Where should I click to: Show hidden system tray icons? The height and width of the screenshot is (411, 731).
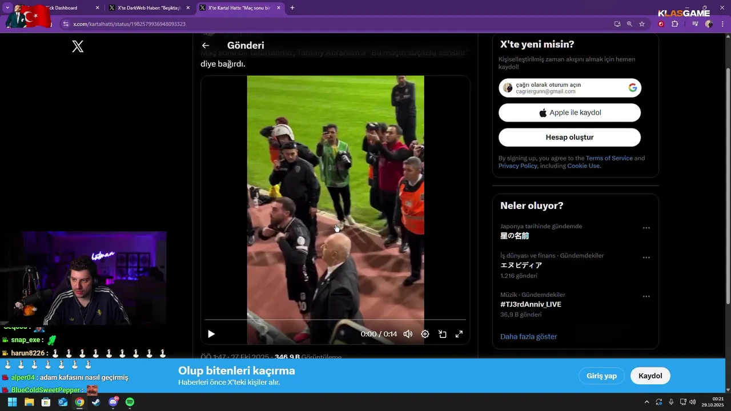pos(646,402)
